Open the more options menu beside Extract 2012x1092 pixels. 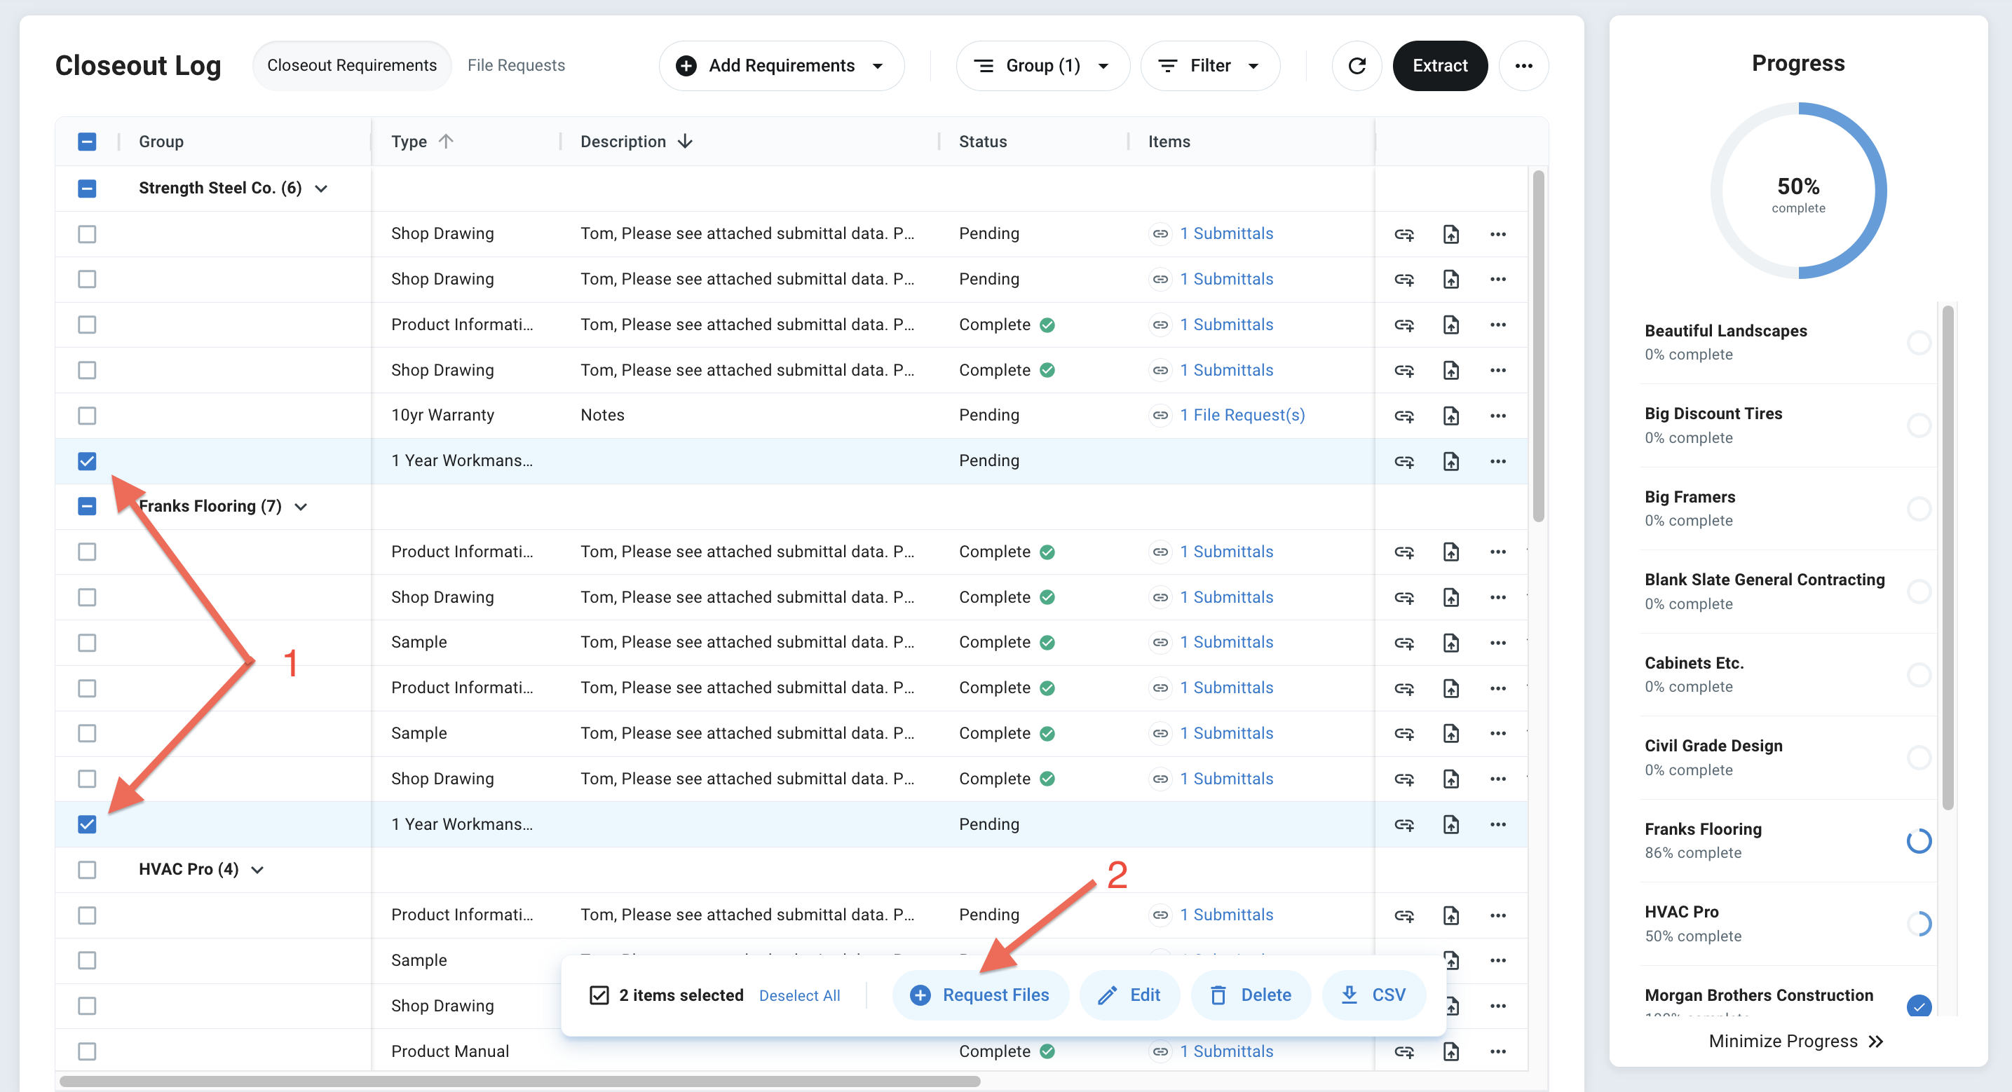(x=1523, y=66)
